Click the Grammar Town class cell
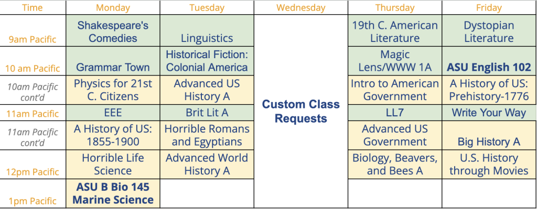 (x=113, y=61)
